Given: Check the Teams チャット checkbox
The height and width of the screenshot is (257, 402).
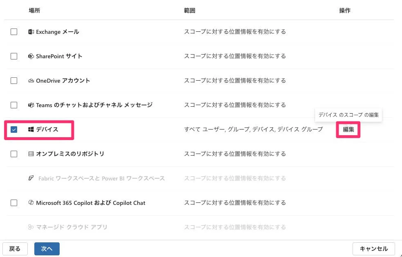Looking at the screenshot, I should [x=14, y=105].
